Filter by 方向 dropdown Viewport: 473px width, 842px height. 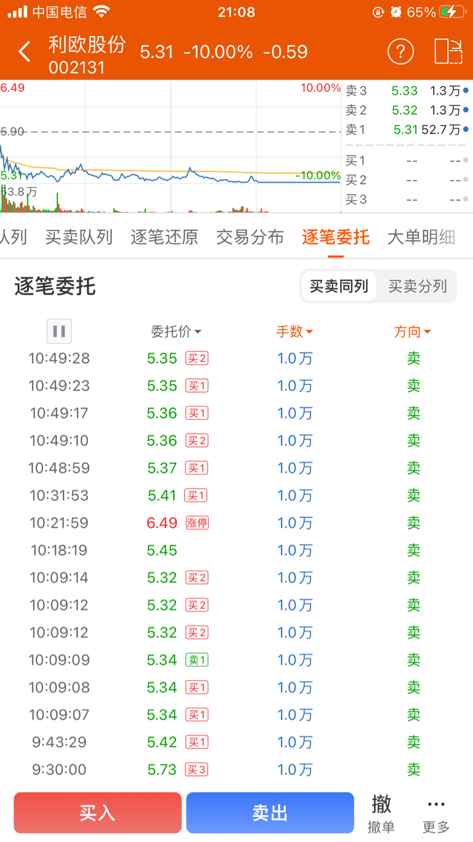pos(413,332)
